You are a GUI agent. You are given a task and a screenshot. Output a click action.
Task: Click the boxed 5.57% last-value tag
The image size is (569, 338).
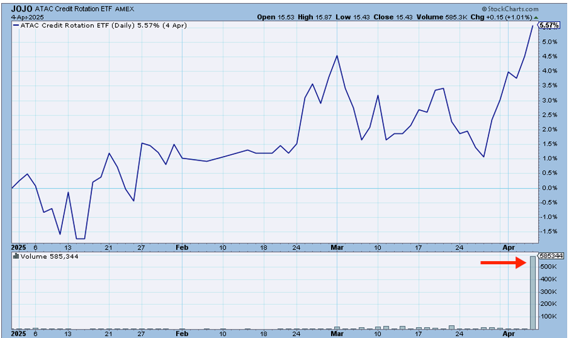[549, 25]
